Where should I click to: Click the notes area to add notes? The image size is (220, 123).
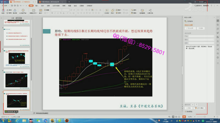(x=44, y=113)
